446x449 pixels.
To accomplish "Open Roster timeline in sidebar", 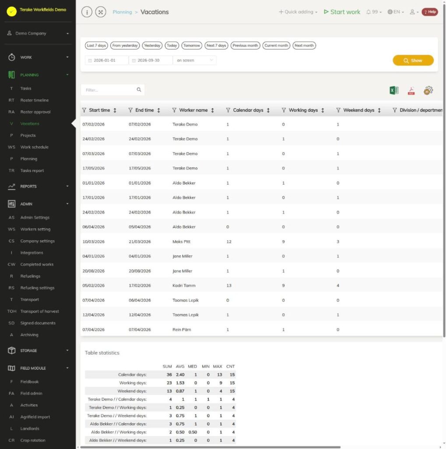I will 34,100.
